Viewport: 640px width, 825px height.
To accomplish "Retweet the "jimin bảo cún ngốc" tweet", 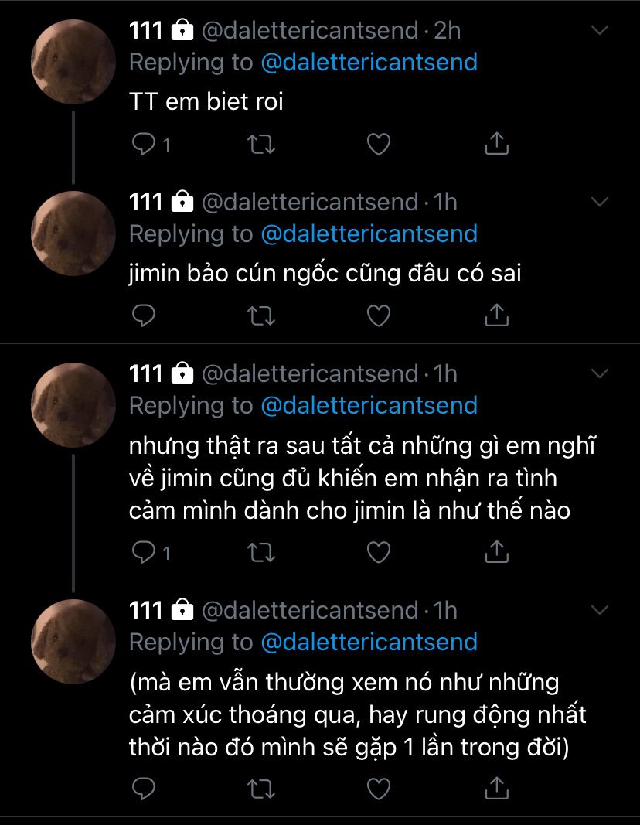I will coord(261,315).
